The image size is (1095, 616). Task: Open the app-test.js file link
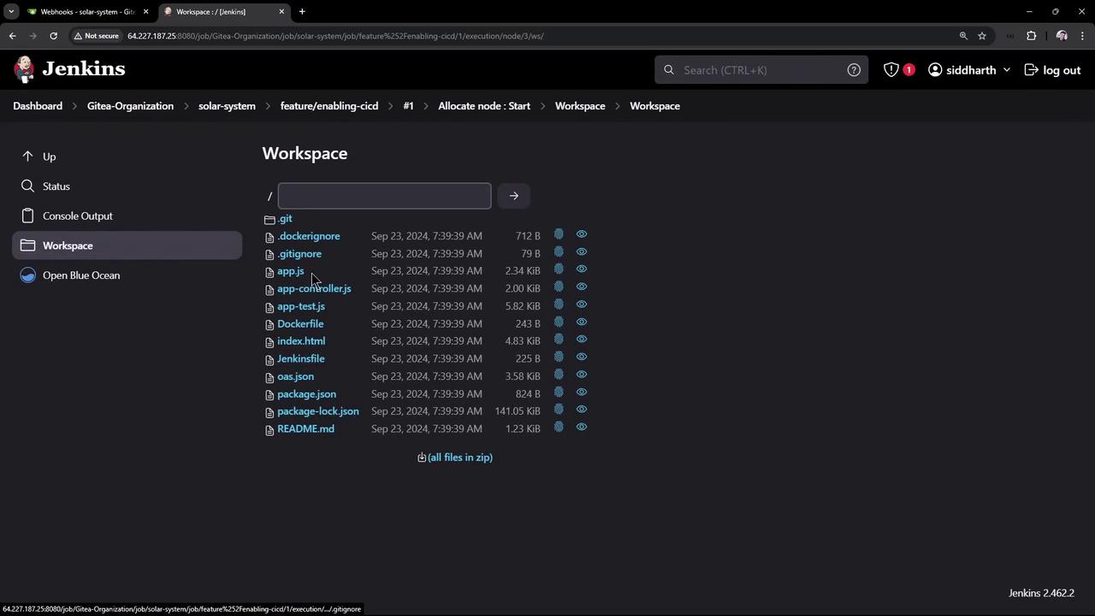301,306
